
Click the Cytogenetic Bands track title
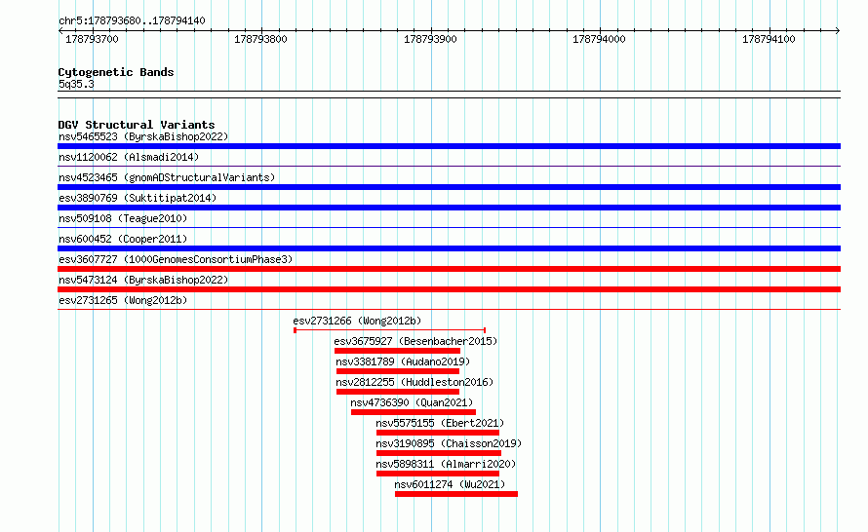coord(116,72)
